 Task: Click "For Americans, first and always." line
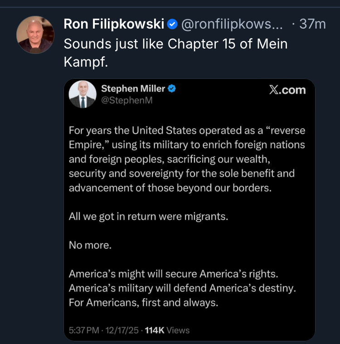pyautogui.click(x=143, y=303)
